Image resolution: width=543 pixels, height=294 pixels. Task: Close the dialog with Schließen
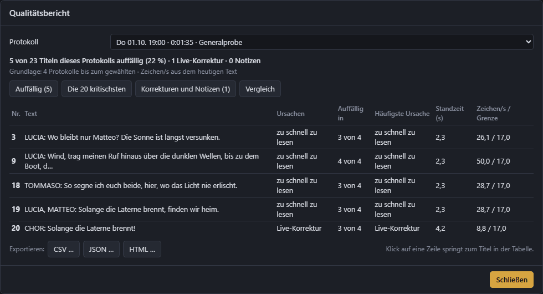tap(511, 280)
